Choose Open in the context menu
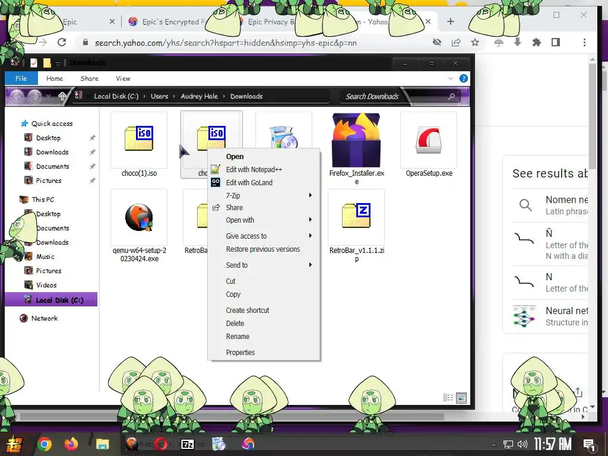 point(264,156)
